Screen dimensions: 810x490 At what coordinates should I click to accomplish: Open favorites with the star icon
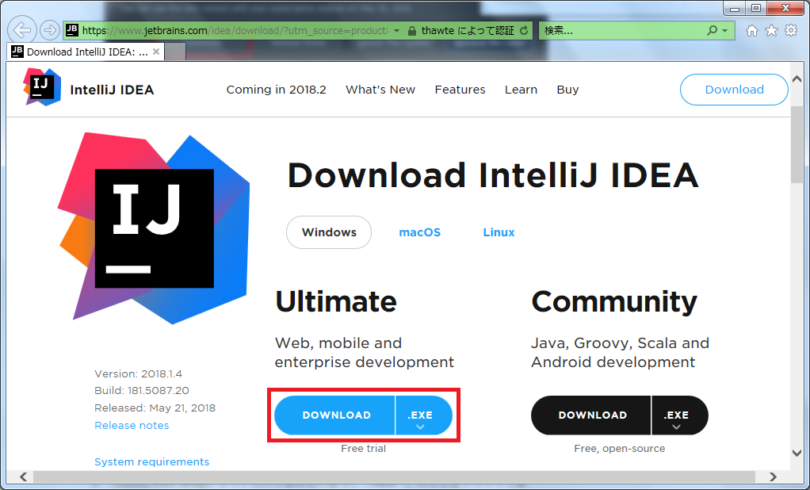pos(771,30)
